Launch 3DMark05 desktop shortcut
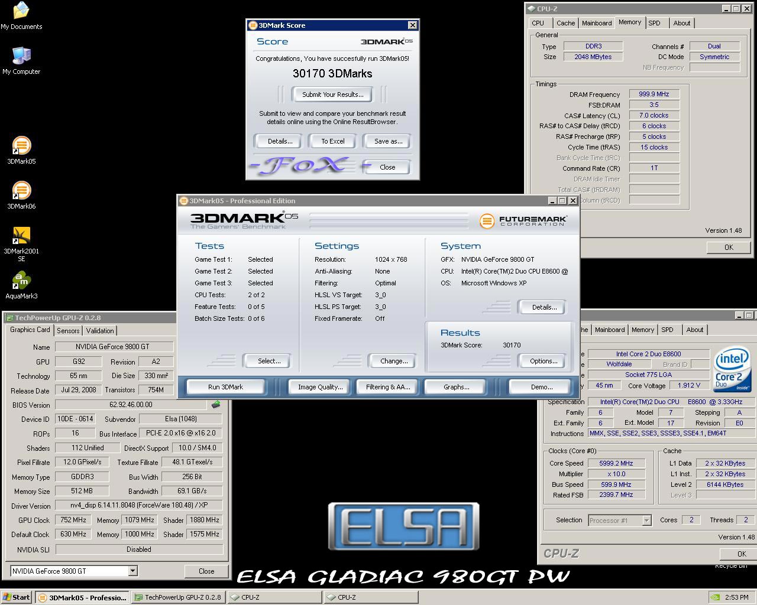The image size is (757, 605). coord(21,150)
